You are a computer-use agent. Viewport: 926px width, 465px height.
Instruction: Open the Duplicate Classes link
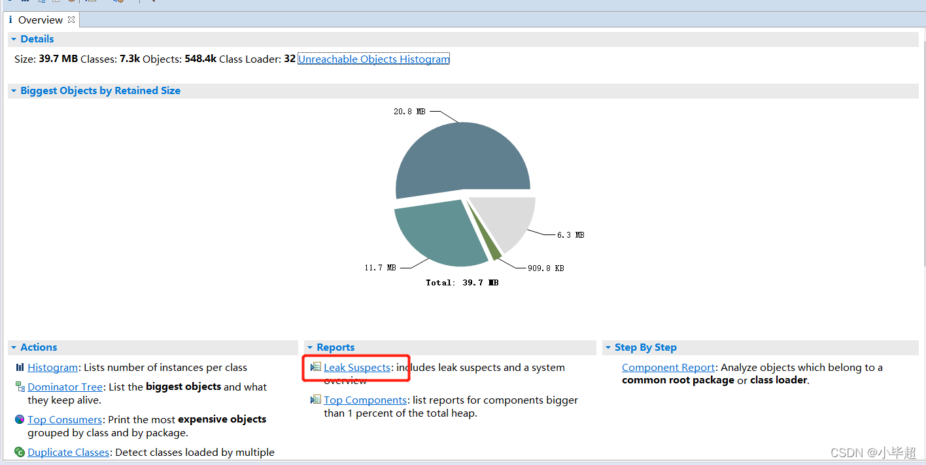68,452
